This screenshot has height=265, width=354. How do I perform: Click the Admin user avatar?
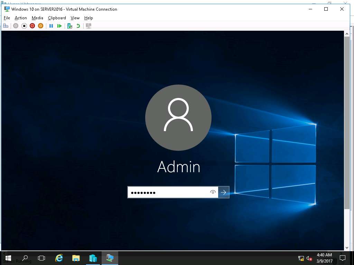point(178,117)
